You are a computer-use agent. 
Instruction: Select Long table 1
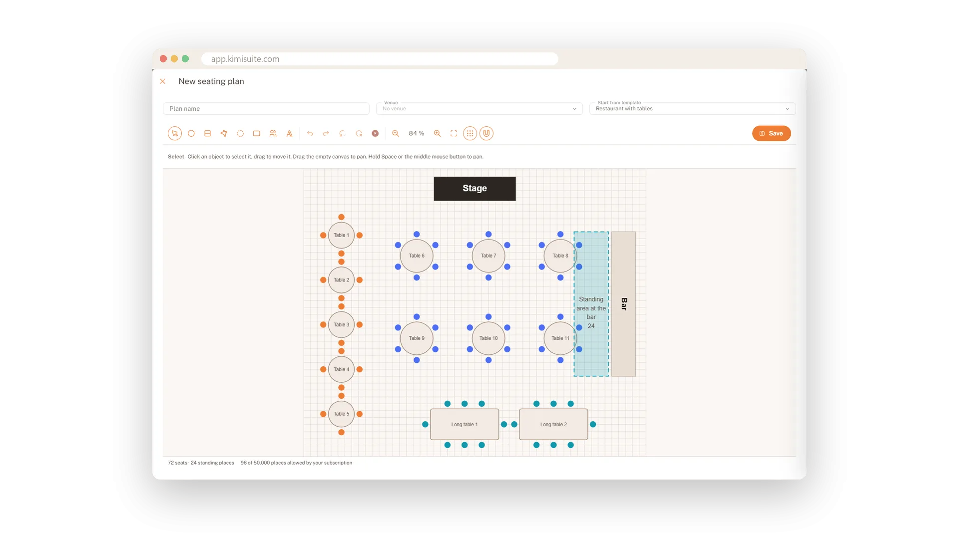pos(465,425)
